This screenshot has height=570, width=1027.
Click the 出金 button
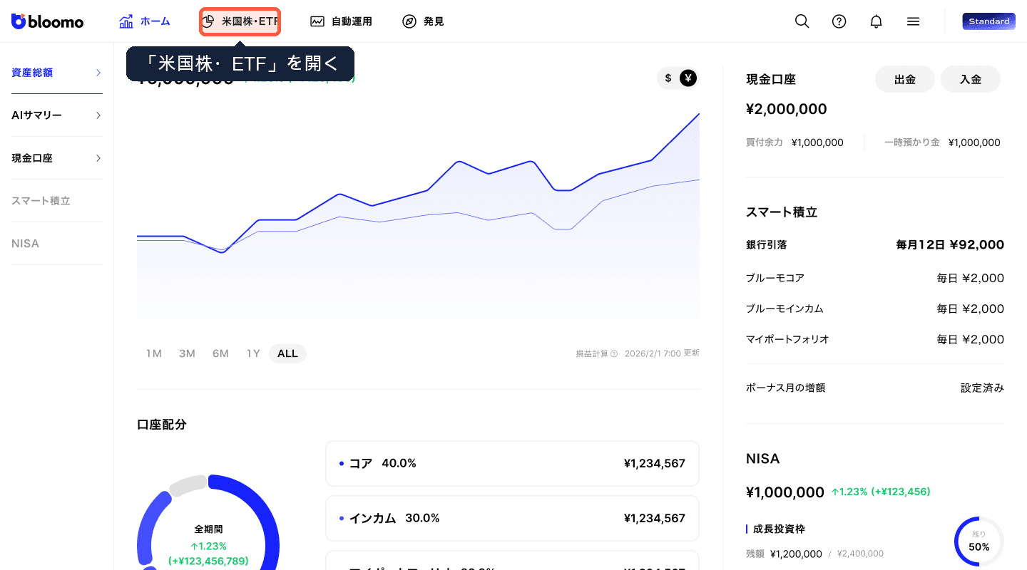point(905,80)
